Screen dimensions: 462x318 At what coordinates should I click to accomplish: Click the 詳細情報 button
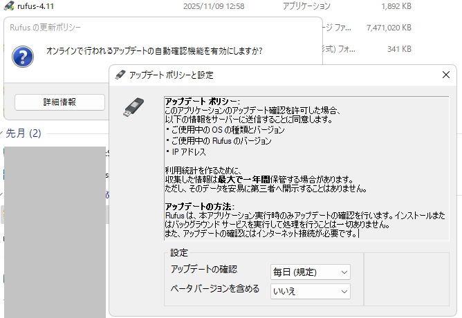pyautogui.click(x=59, y=102)
